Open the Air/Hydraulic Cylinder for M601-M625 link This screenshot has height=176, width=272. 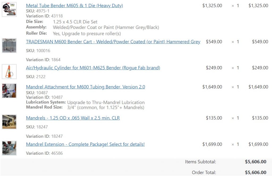[x=93, y=68]
